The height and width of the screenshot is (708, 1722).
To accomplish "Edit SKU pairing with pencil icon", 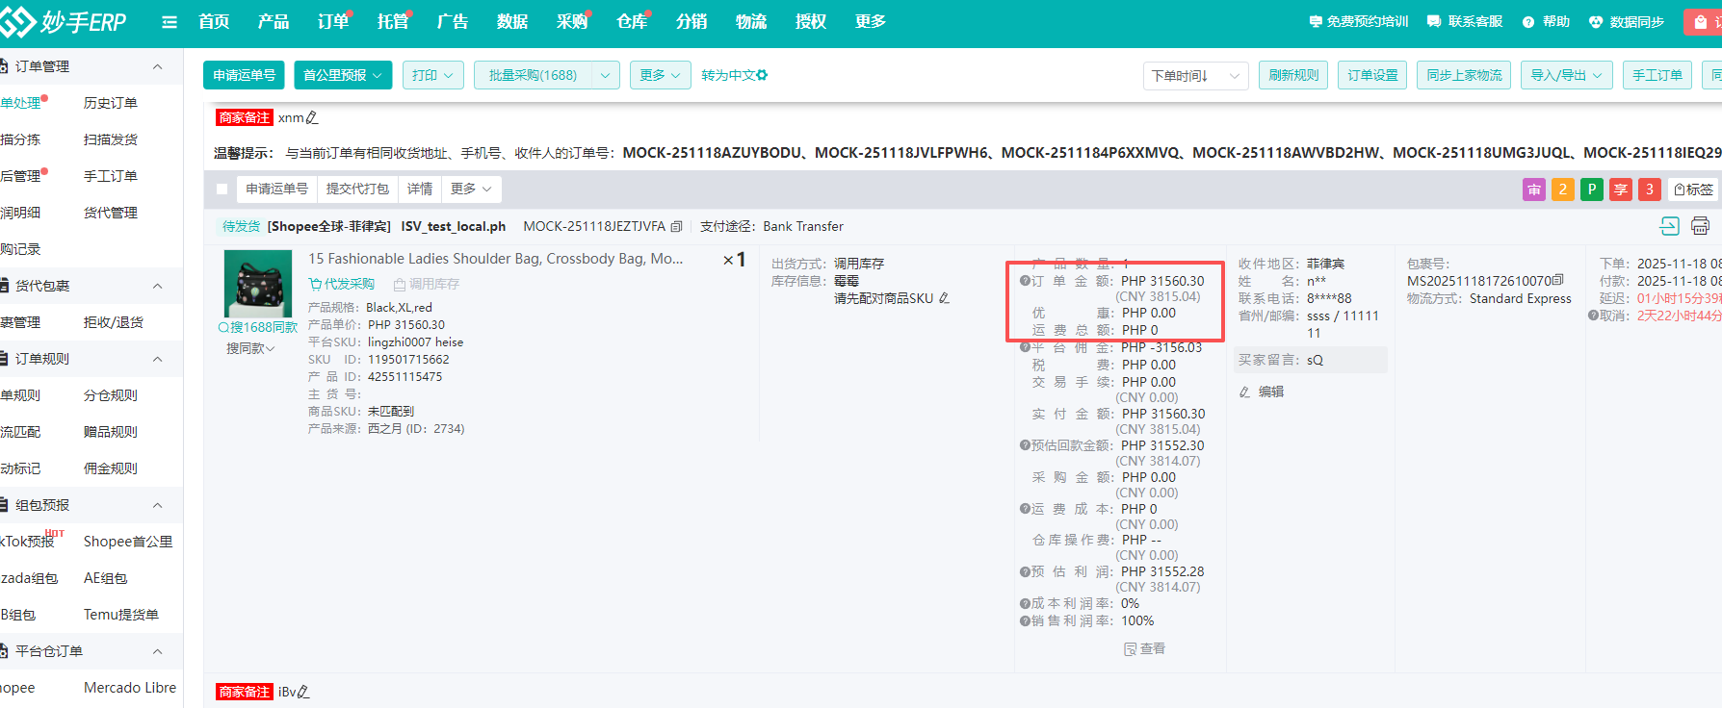I will 944,298.
